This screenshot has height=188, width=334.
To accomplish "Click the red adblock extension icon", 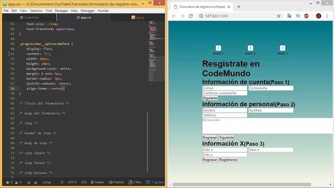I will click(x=306, y=16).
